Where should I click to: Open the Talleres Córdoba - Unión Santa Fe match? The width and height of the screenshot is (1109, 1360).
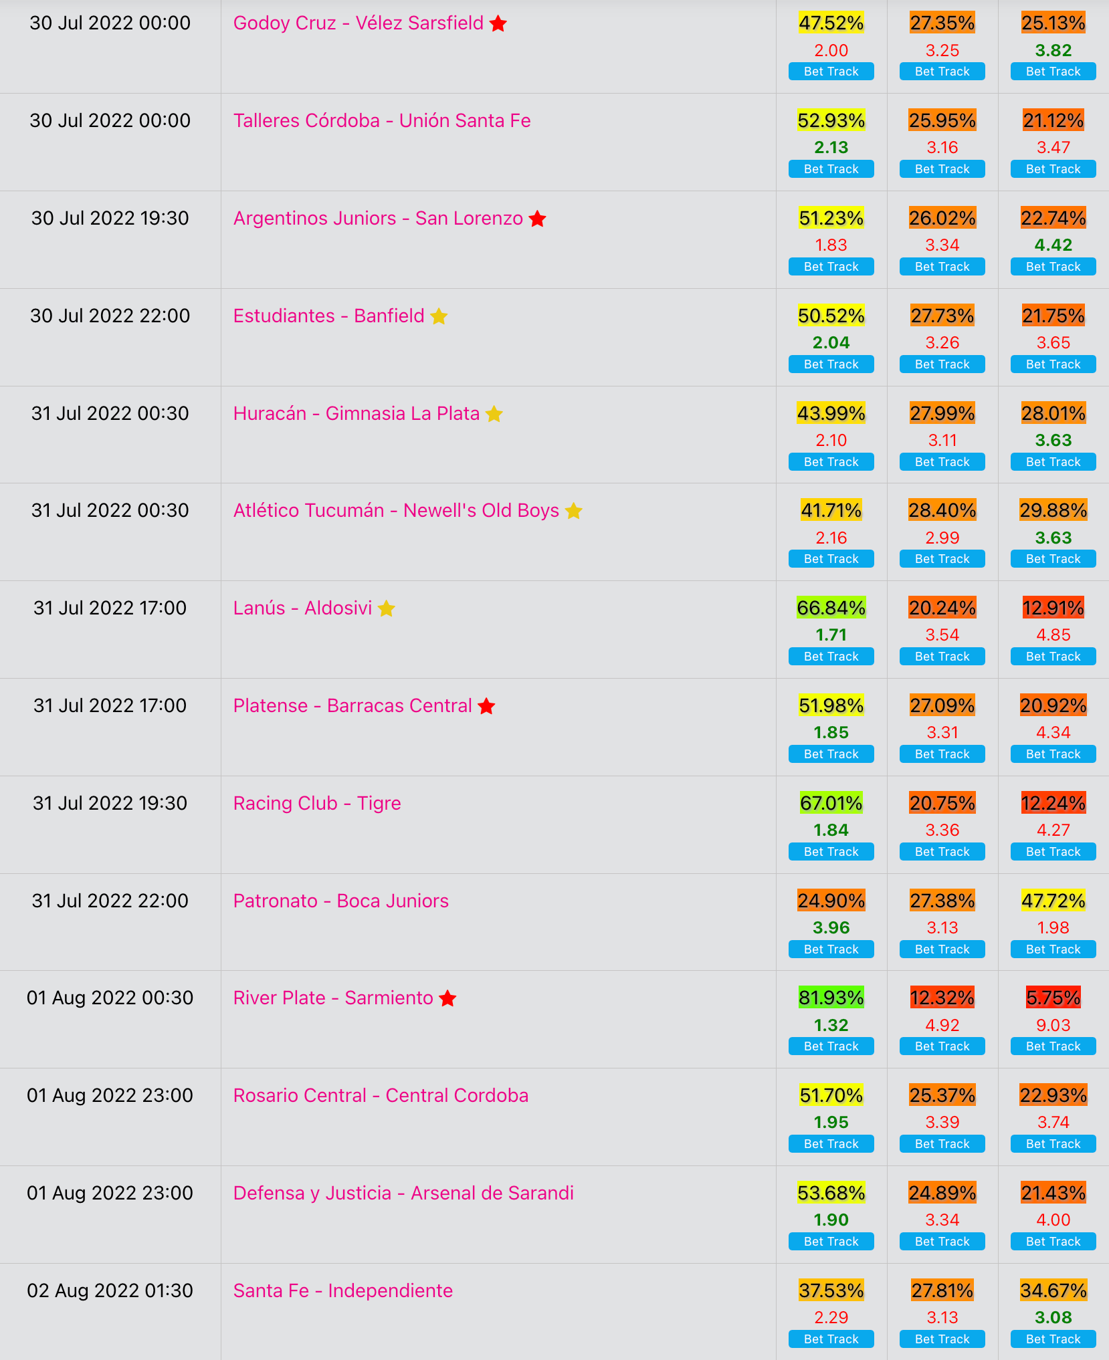[x=382, y=120]
